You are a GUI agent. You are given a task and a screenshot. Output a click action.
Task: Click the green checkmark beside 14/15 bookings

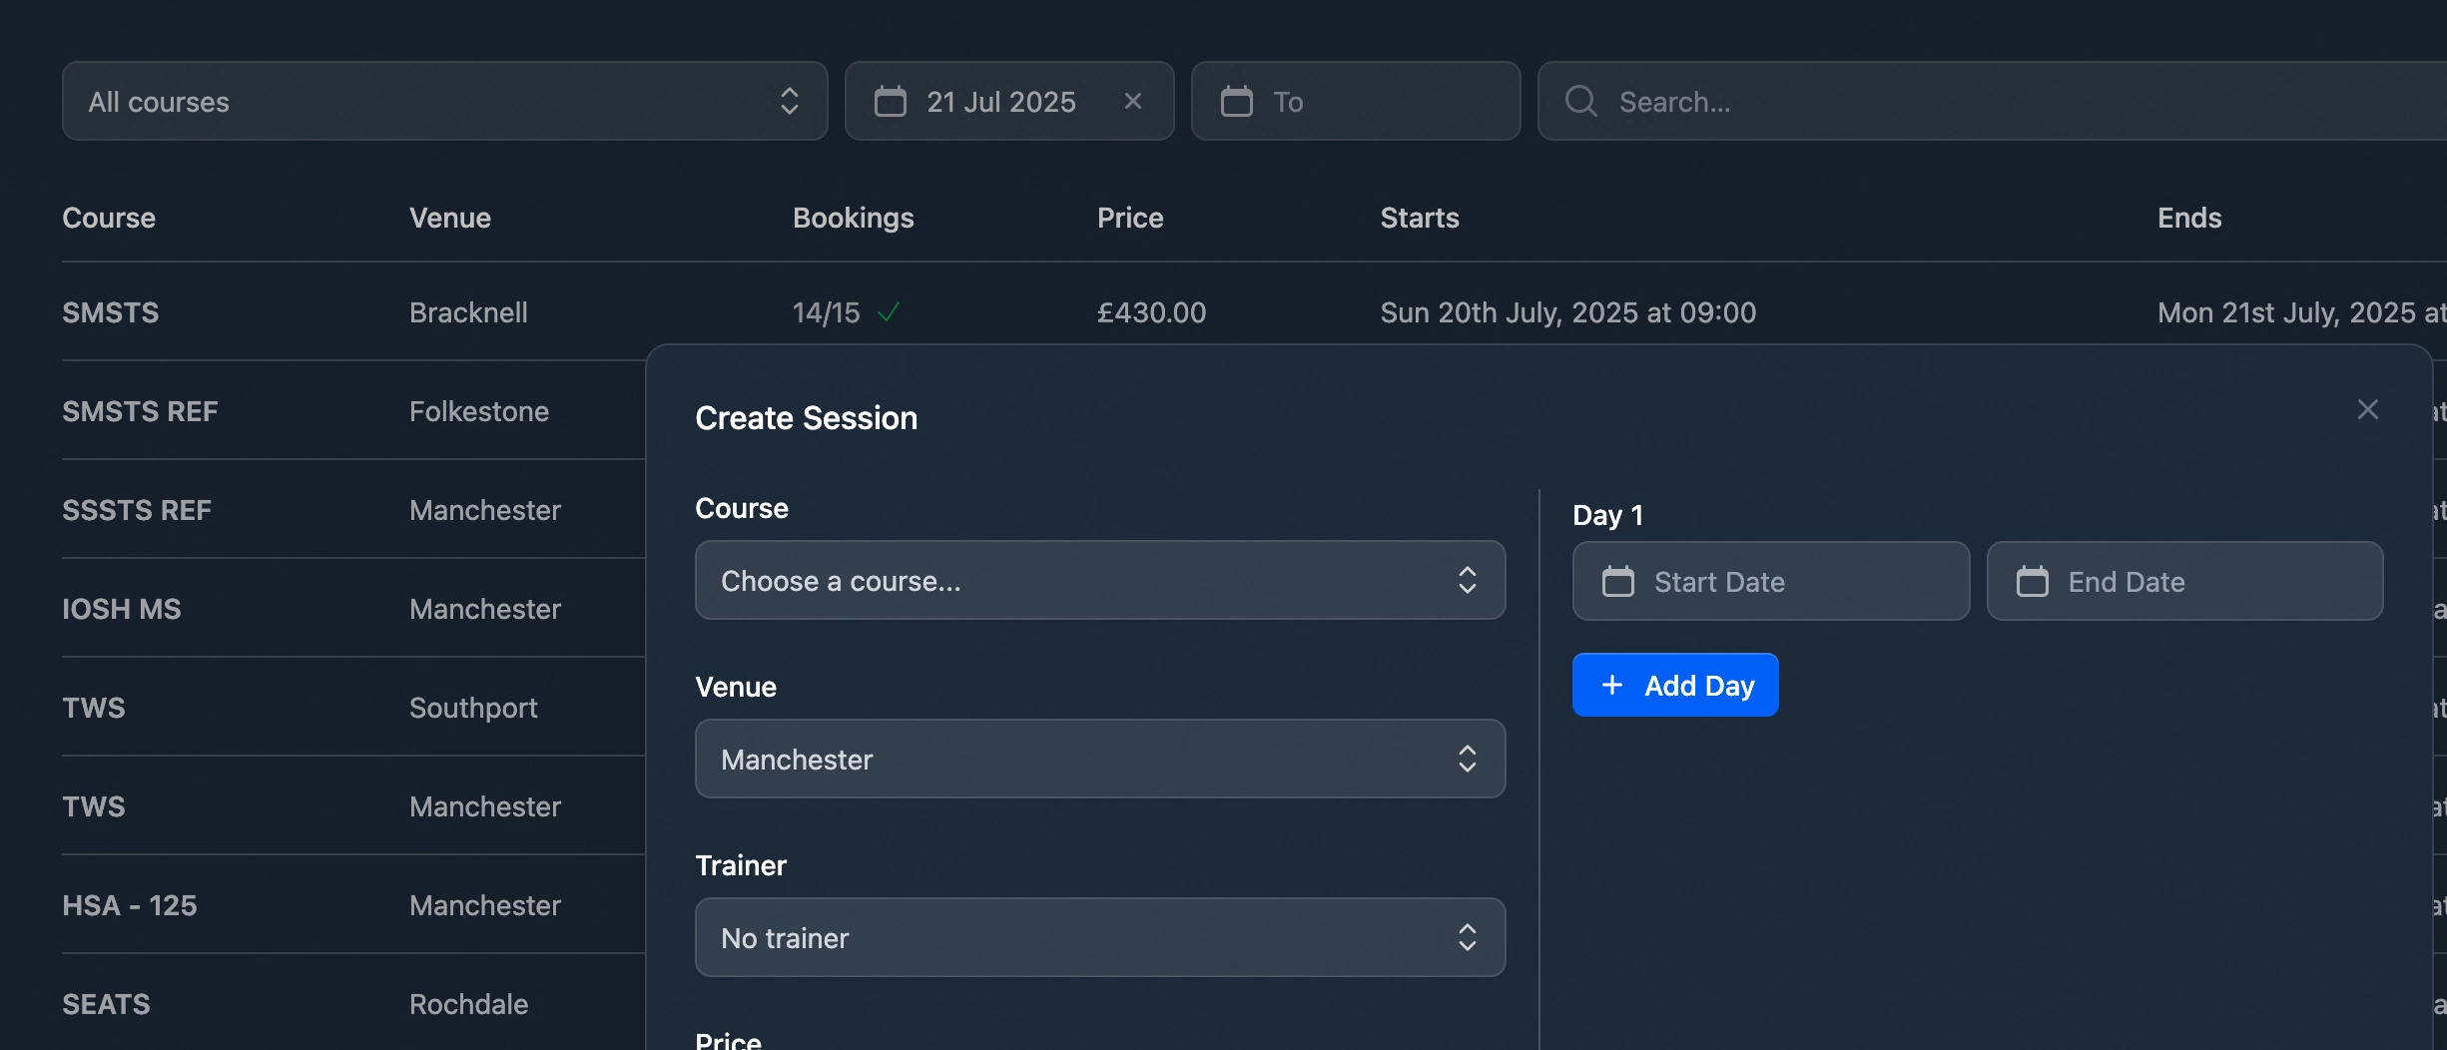pos(888,312)
